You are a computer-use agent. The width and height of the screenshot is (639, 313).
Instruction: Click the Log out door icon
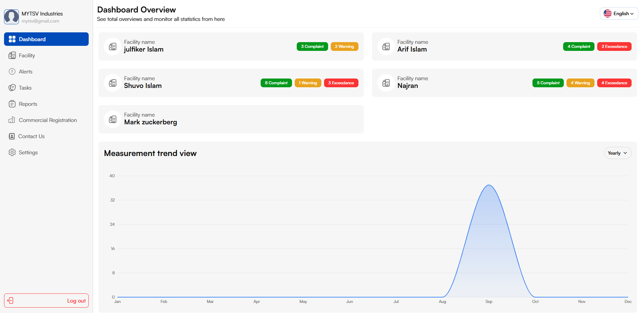click(10, 301)
